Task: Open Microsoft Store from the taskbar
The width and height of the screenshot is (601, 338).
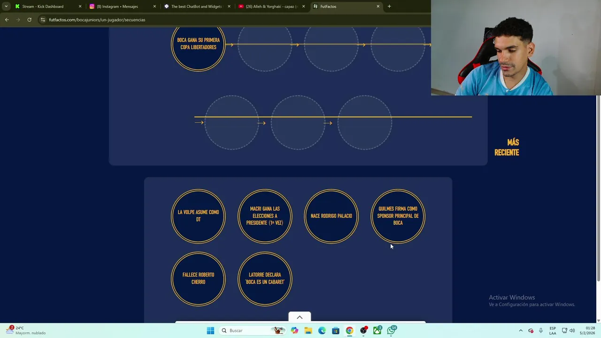Action: (x=335, y=330)
